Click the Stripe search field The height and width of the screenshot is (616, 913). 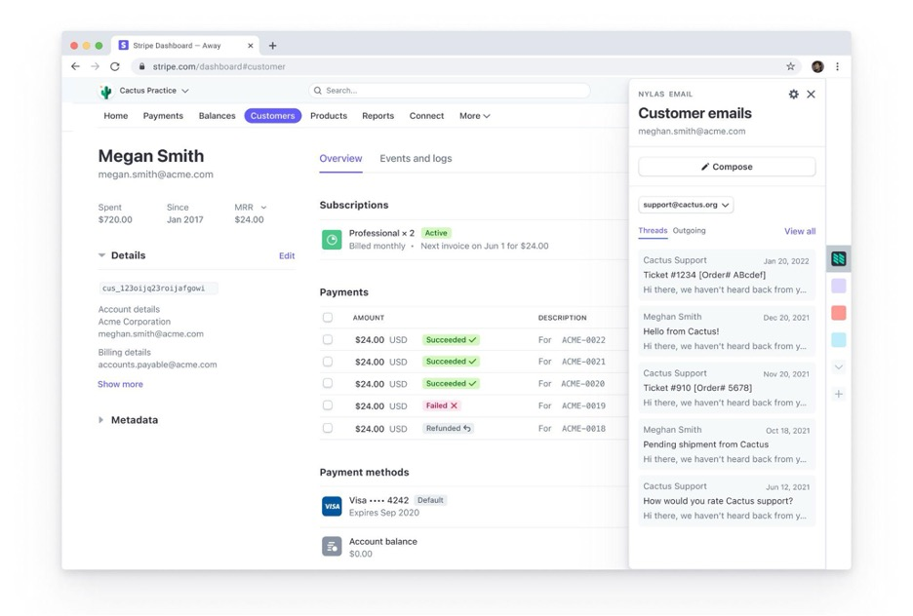point(449,91)
